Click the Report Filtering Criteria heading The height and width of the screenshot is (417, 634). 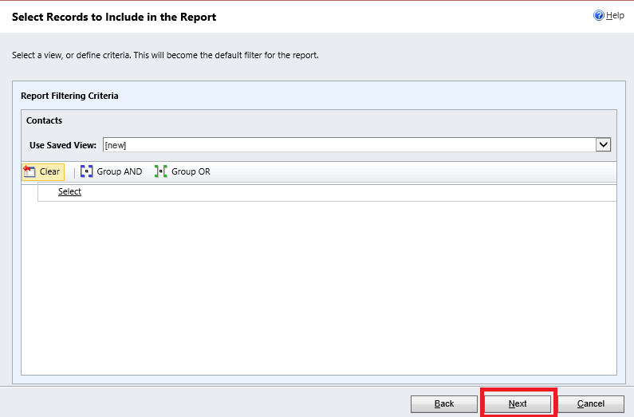[69, 96]
